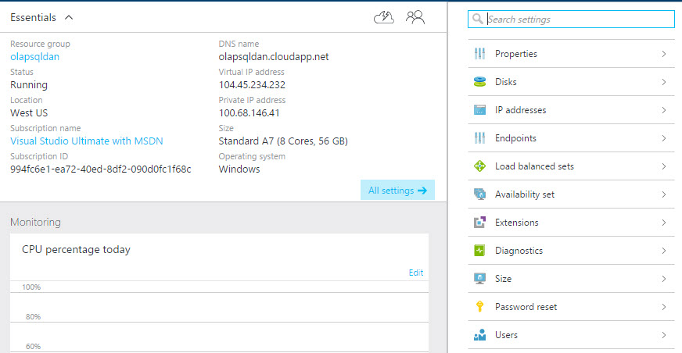Focus the Search settings field
The height and width of the screenshot is (353, 682).
[577, 20]
